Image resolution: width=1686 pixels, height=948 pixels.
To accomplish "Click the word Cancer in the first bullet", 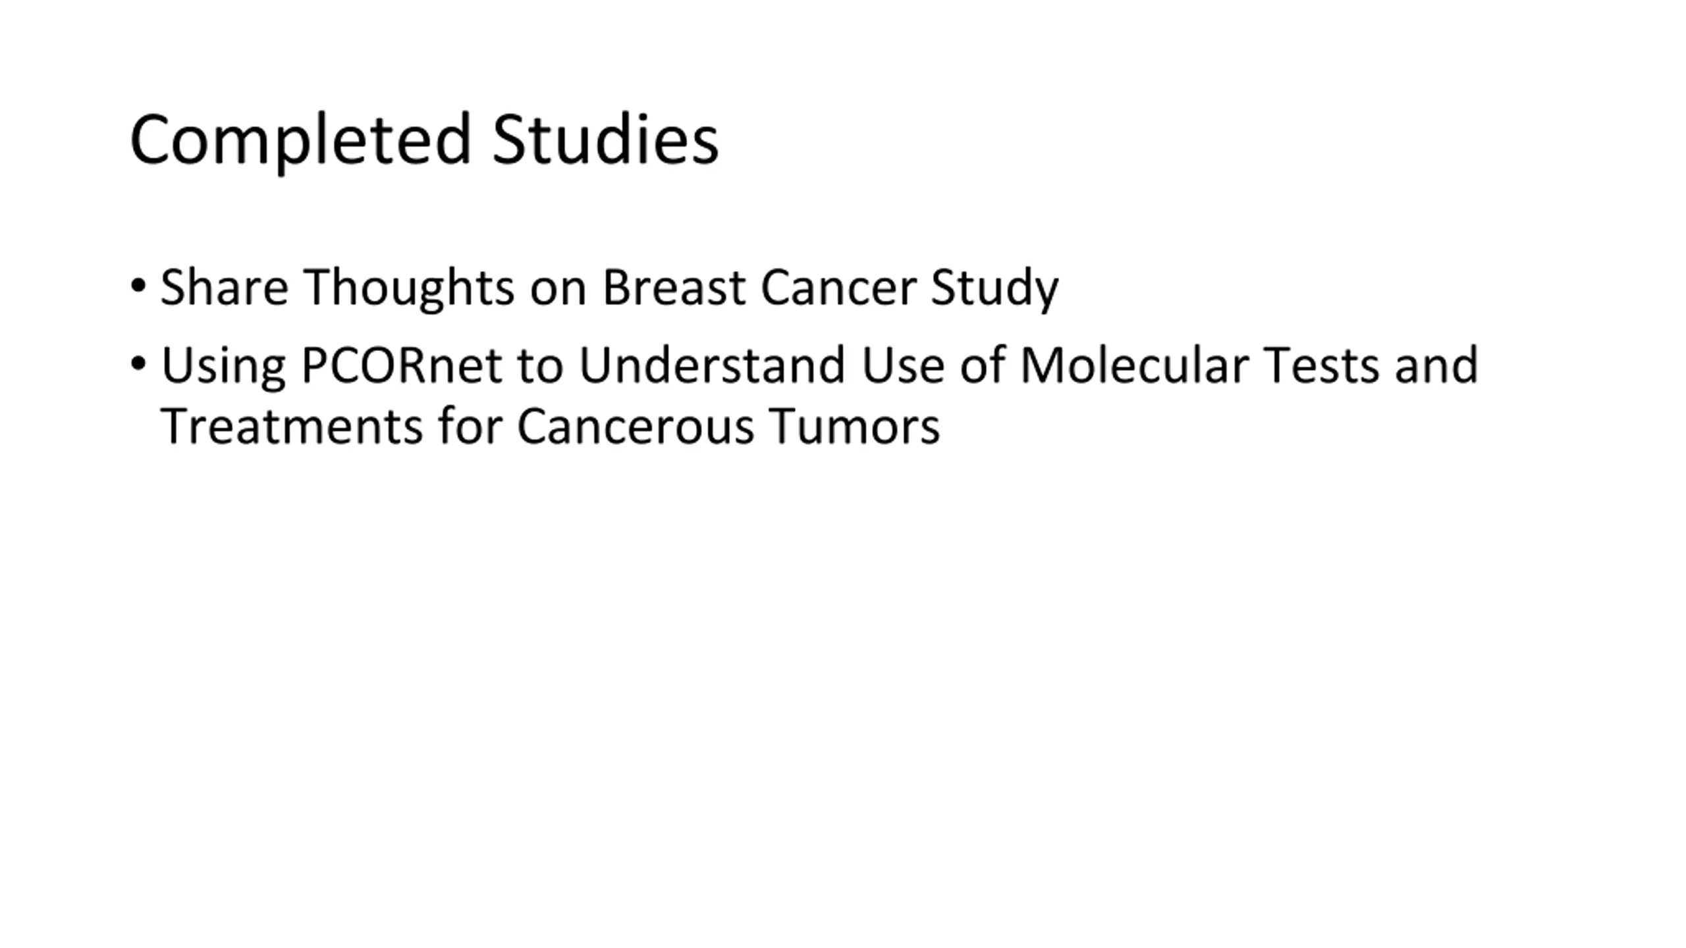I will [838, 287].
